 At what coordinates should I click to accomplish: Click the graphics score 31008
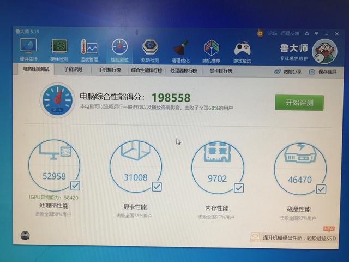point(136,177)
